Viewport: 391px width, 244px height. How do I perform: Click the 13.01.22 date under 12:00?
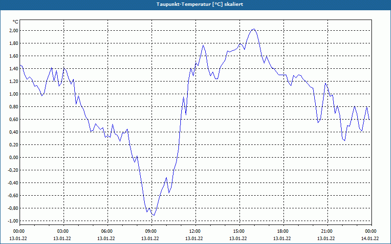click(194, 239)
